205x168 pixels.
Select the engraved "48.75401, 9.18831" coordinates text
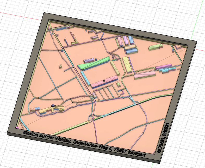coord(163,138)
